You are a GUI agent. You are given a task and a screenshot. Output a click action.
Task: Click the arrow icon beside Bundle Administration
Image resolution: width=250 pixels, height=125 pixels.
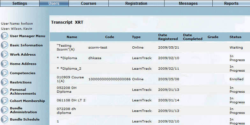4,110
